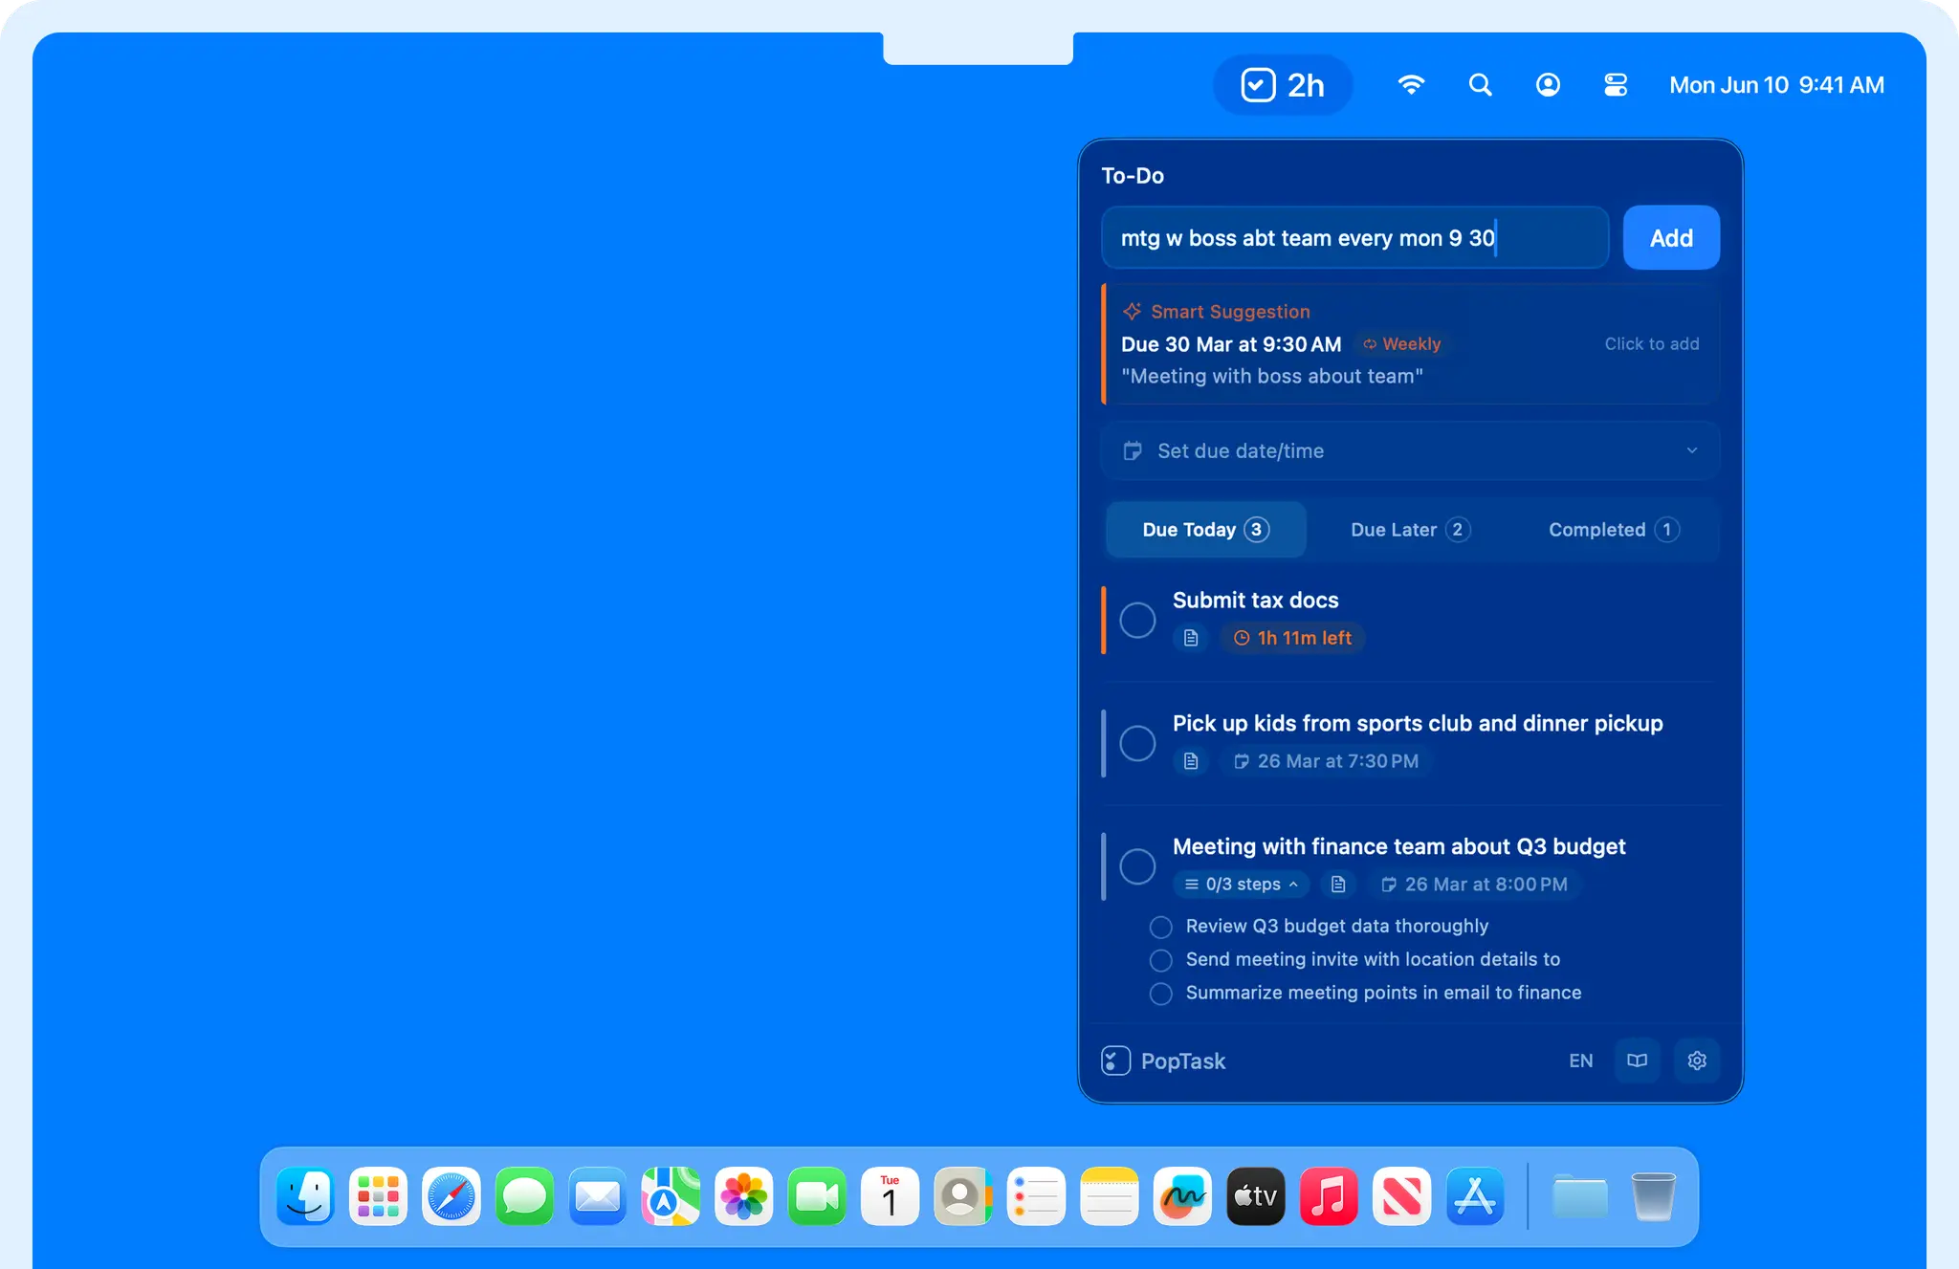Screen dimensions: 1959x1269
Task: Open PopTask settings gear
Action: pyautogui.click(x=1697, y=1061)
